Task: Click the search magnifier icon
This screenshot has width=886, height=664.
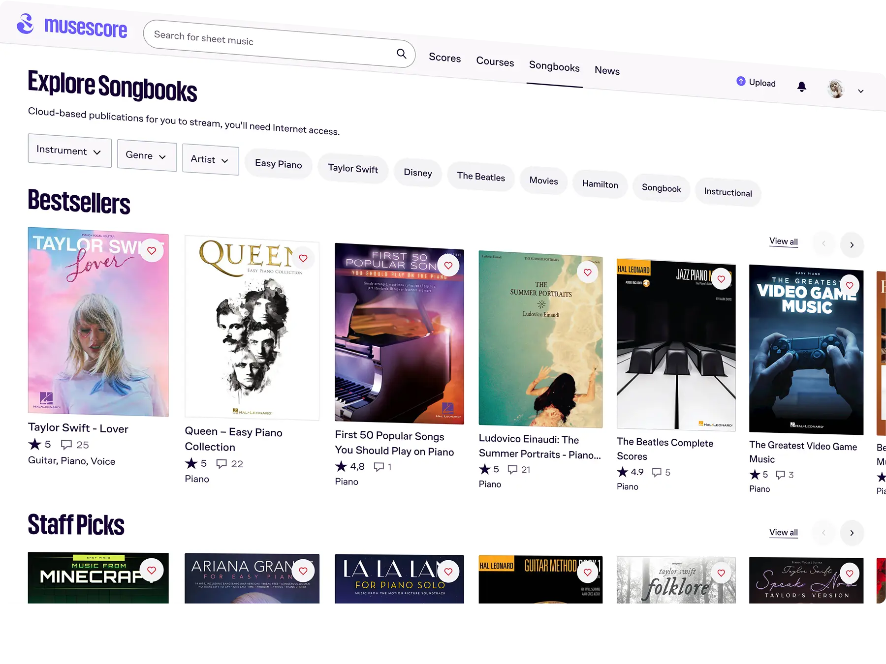Action: coord(401,54)
